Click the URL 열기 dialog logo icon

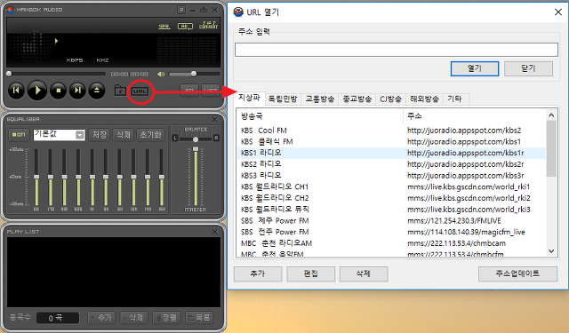coord(238,12)
